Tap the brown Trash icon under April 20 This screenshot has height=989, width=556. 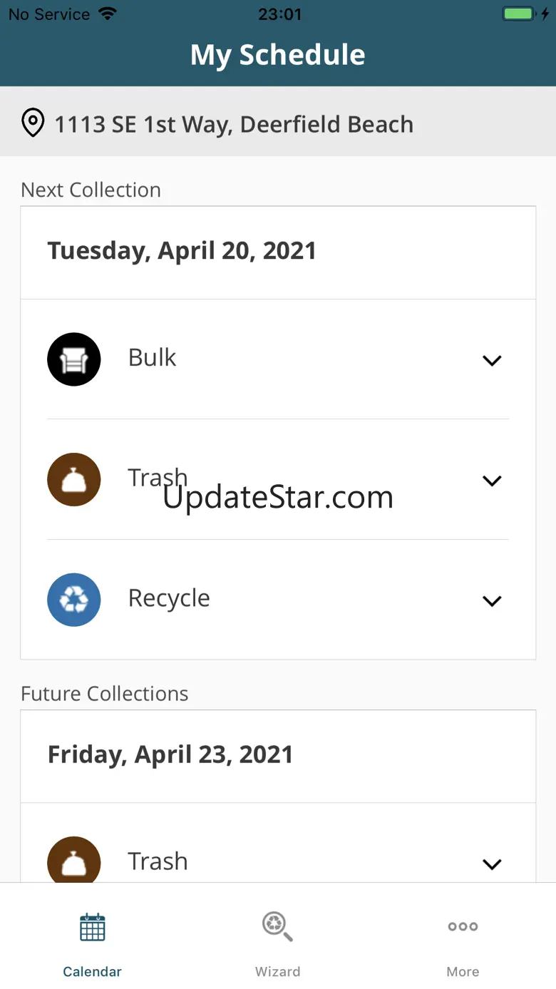point(74,480)
